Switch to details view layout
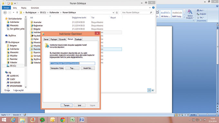The height and width of the screenshot is (123, 219). (149, 90)
